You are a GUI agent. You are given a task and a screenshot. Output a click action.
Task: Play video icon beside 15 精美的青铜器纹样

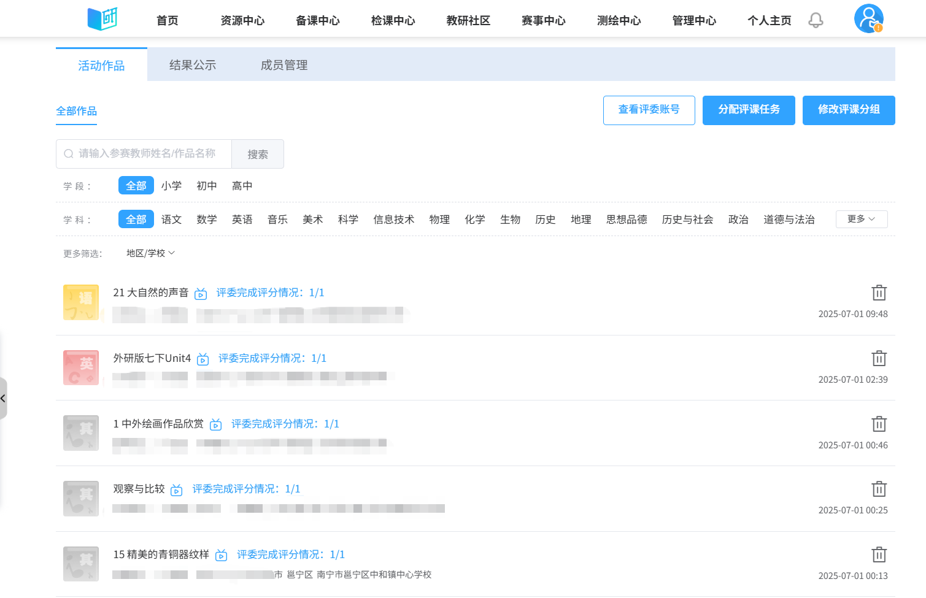point(222,555)
